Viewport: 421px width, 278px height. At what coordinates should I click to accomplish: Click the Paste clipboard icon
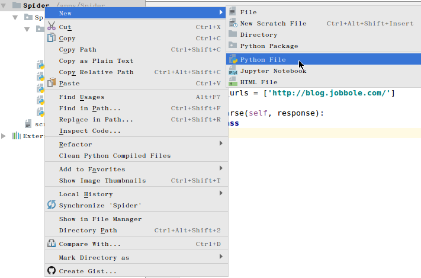click(x=52, y=84)
